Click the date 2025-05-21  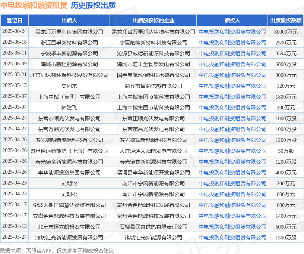click(x=15, y=75)
